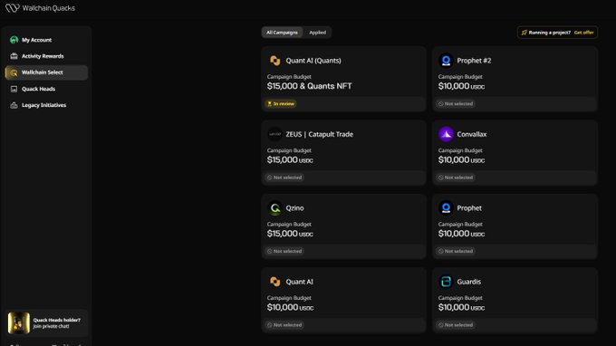616x346 pixels.
Task: Click Join private chat banner text
Action: [x=51, y=326]
